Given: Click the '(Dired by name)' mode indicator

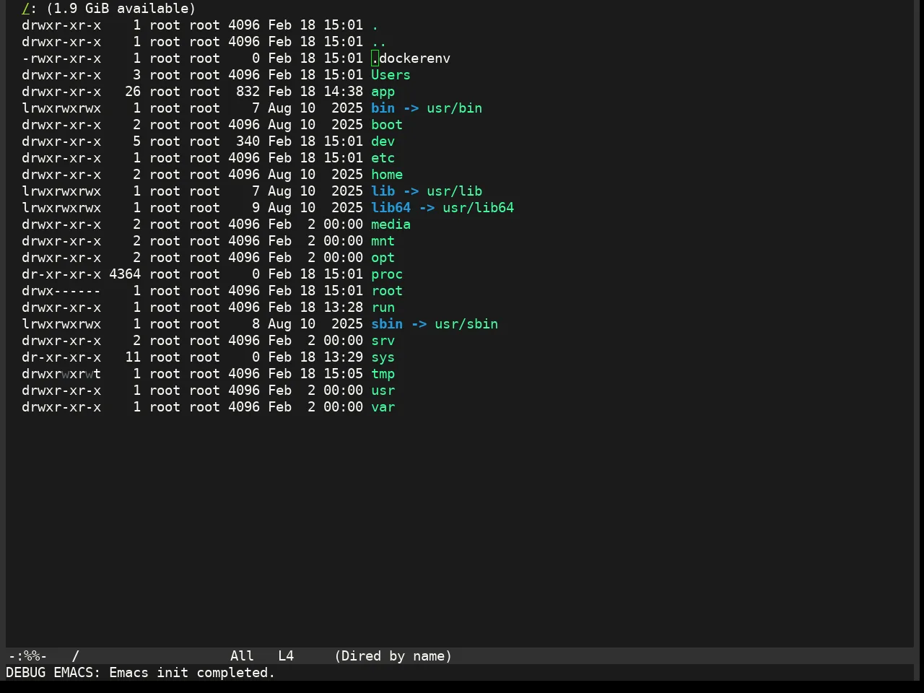Looking at the screenshot, I should [x=393, y=656].
